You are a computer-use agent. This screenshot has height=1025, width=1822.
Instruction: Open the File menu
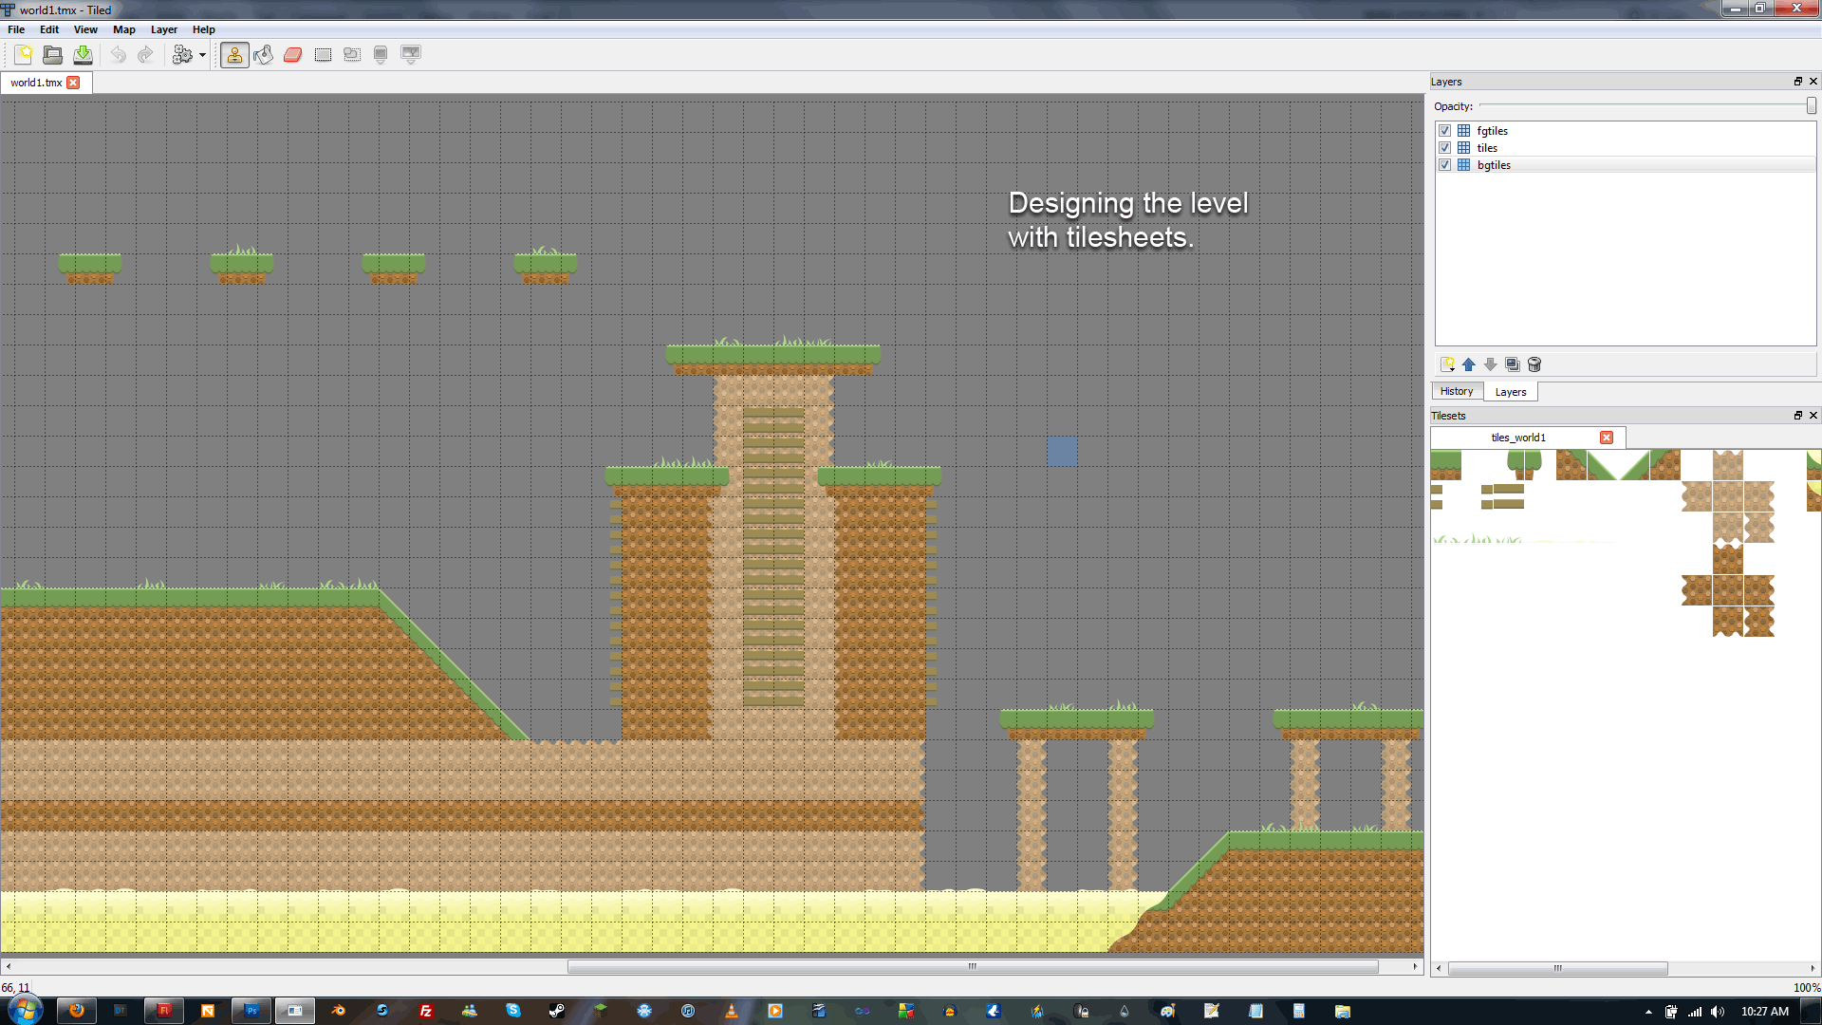click(16, 29)
